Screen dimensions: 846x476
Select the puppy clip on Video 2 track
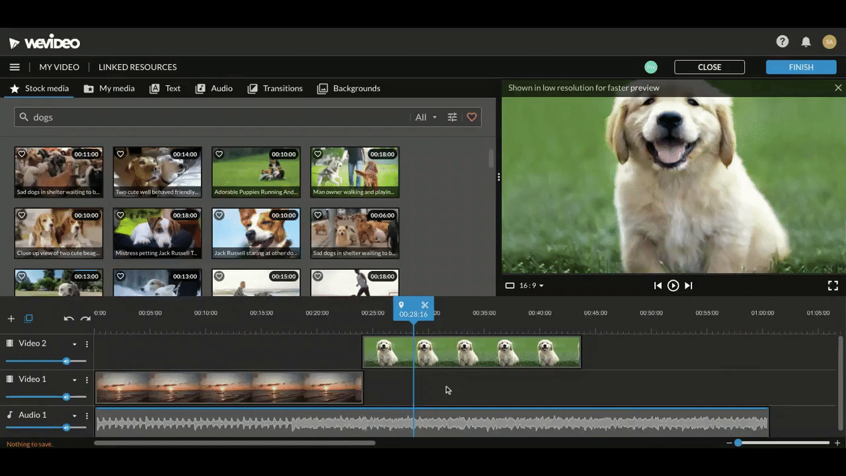point(471,352)
